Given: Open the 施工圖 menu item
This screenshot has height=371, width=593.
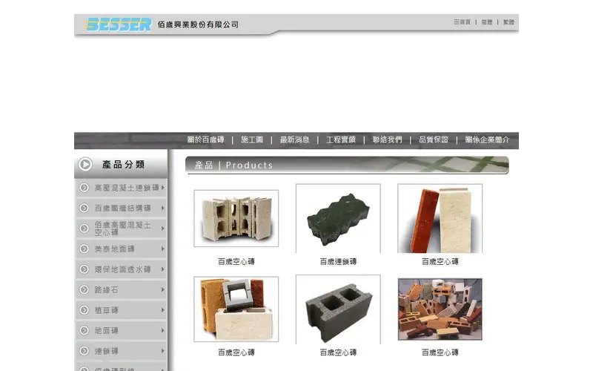Looking at the screenshot, I should coord(252,139).
